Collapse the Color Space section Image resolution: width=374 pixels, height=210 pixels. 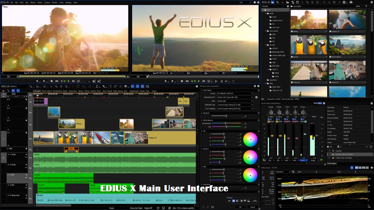coord(202,90)
